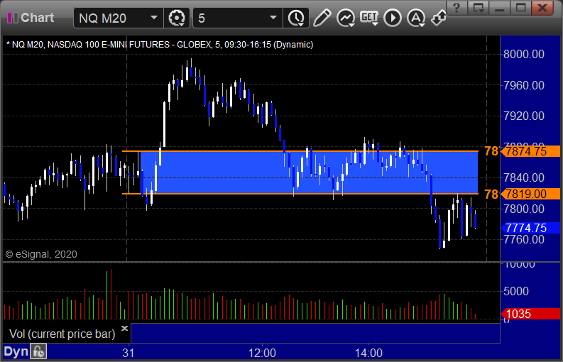Click the window pop-out options button

(479, 8)
